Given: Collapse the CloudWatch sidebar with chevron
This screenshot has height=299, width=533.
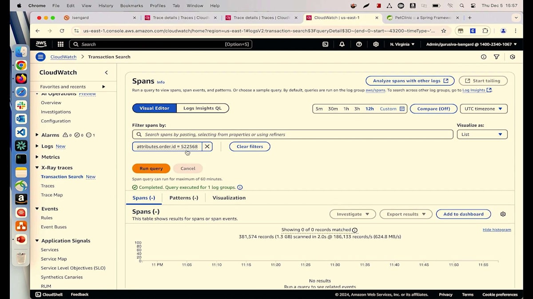Looking at the screenshot, I should tap(106, 73).
